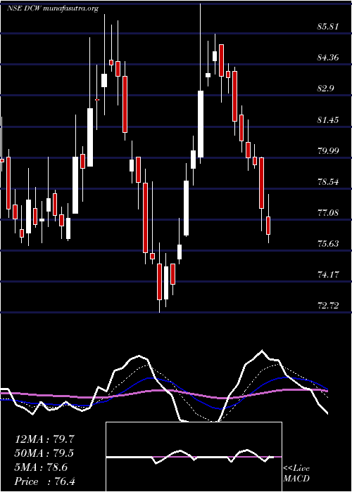
Task: Select the 74.17 price axis label
Action: pyautogui.click(x=328, y=275)
